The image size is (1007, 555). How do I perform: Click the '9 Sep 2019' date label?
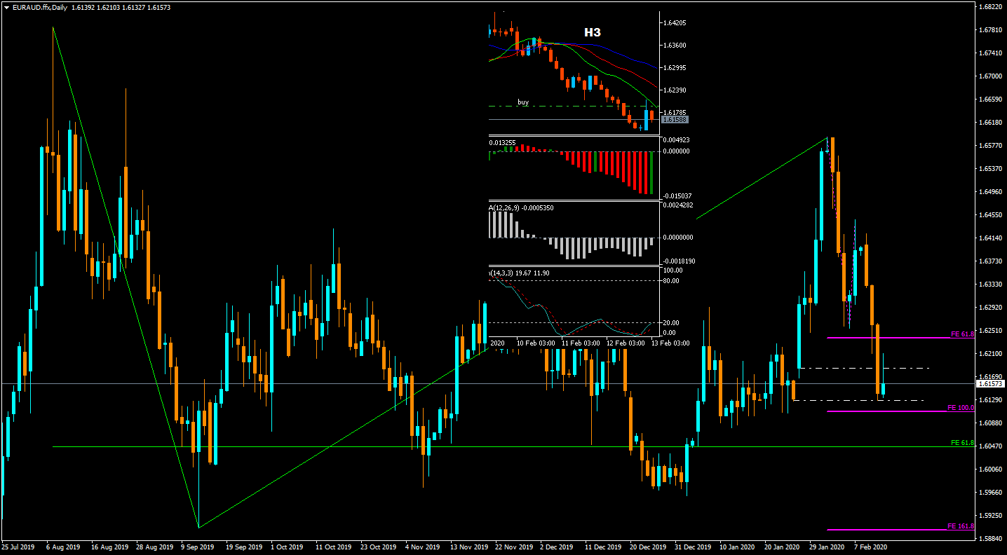click(198, 547)
